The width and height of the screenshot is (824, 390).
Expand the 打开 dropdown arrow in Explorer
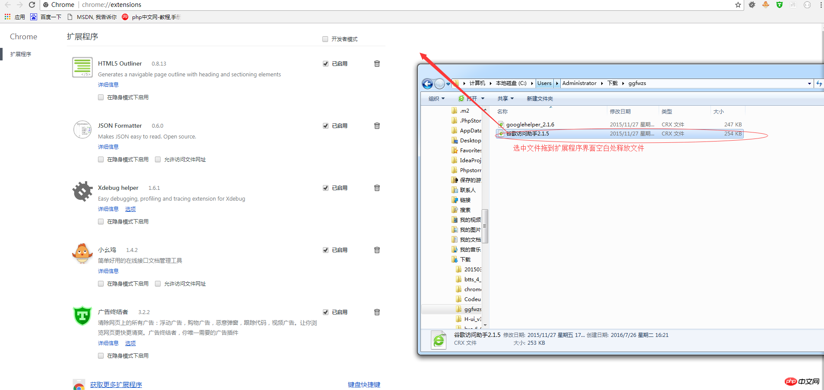[x=483, y=99]
